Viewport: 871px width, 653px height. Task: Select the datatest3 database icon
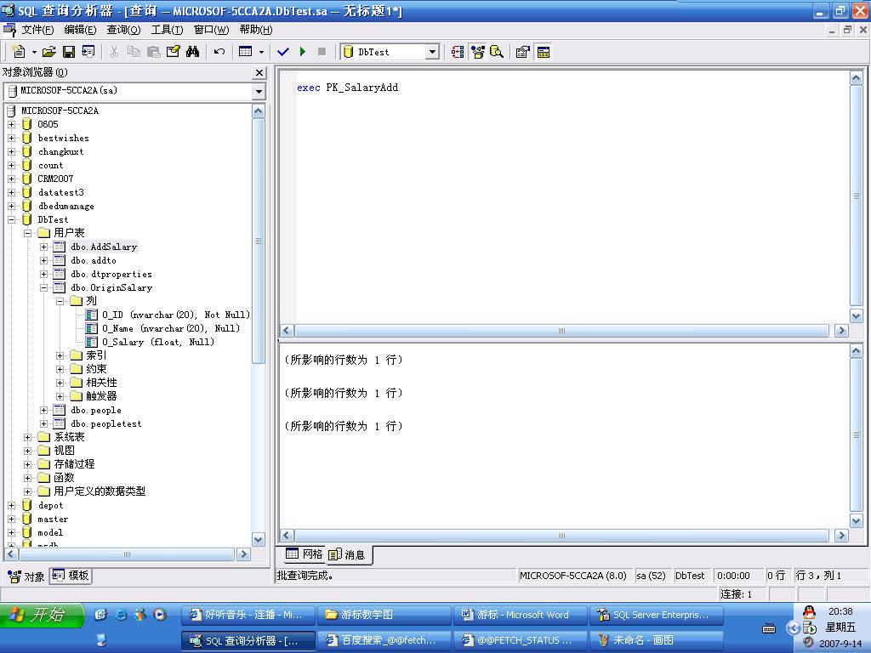pos(26,192)
